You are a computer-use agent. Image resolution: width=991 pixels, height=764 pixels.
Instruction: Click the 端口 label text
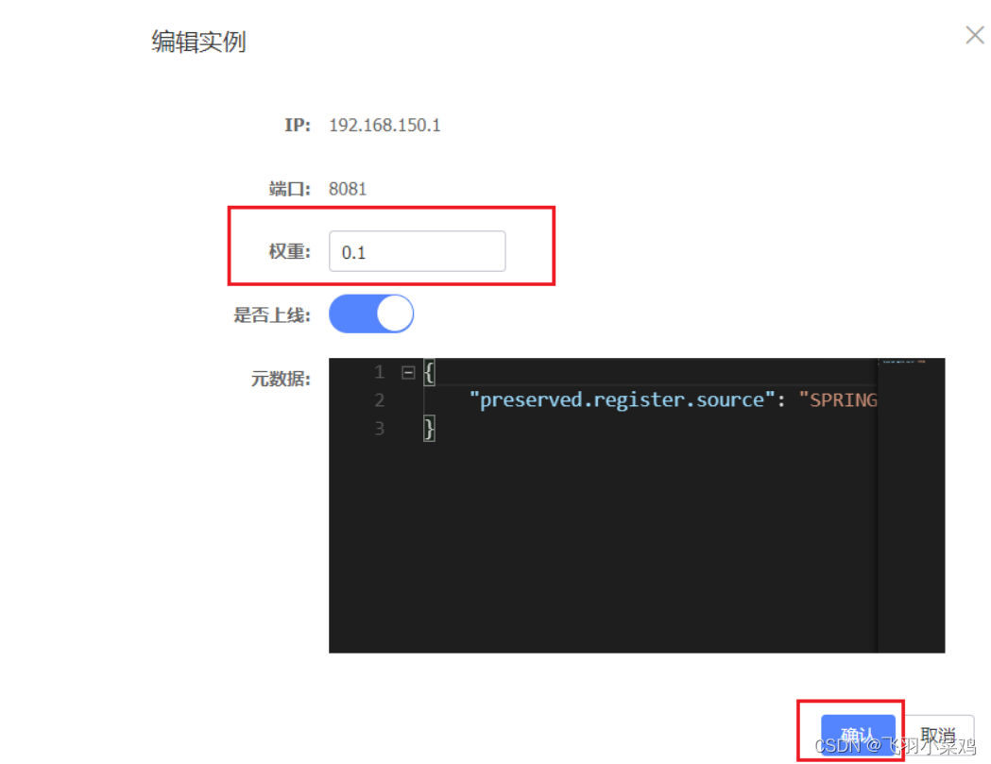[289, 189]
